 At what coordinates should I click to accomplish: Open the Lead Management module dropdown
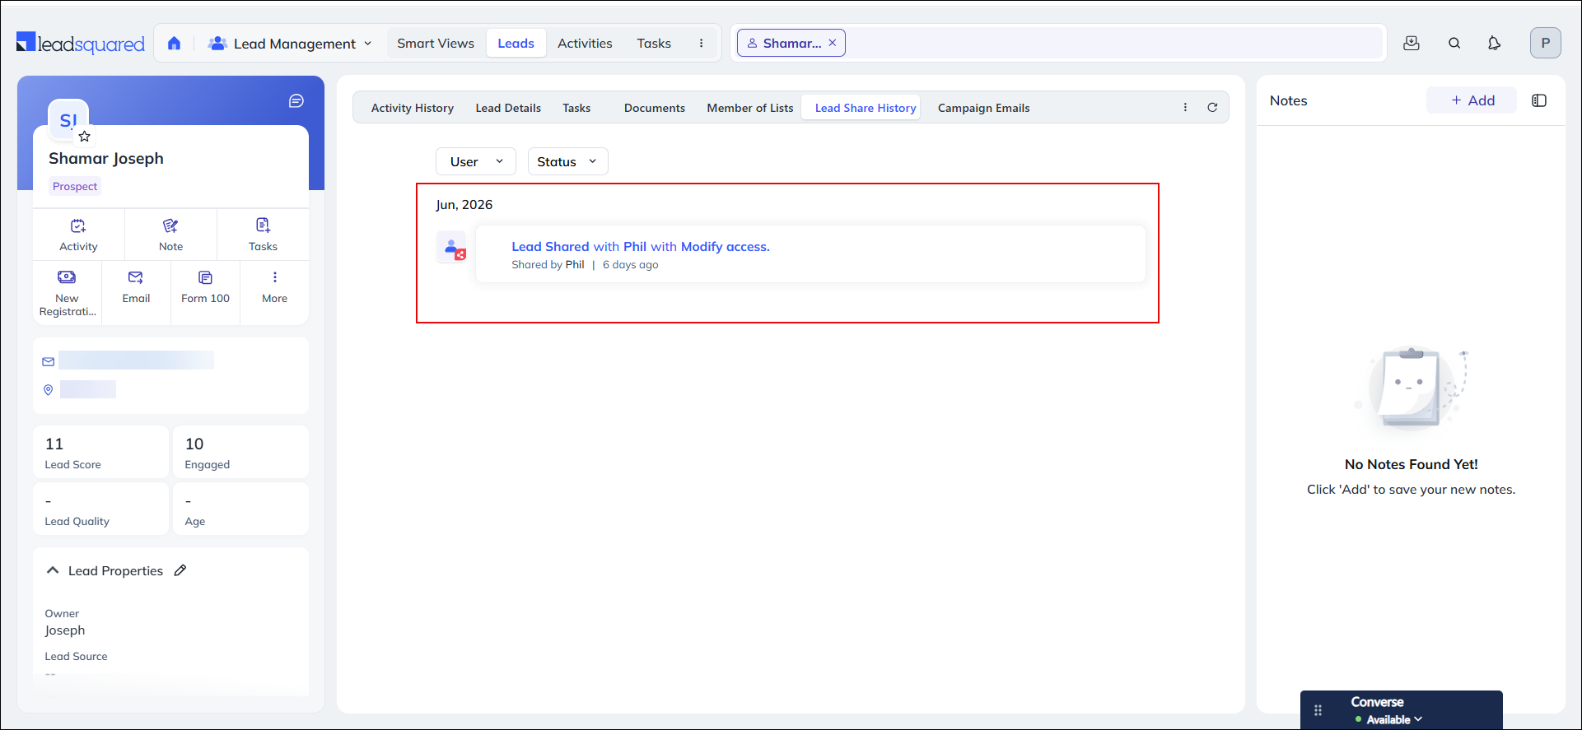(290, 44)
